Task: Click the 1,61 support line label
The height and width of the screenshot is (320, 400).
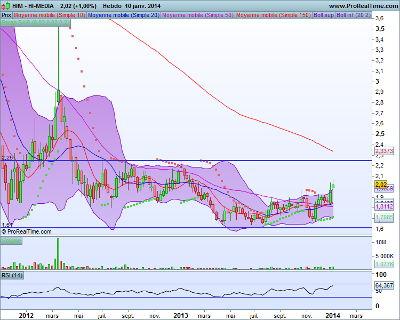Action: [x=7, y=225]
